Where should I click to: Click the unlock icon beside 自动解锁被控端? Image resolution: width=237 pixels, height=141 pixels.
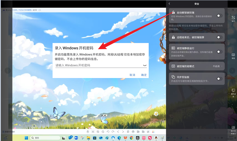point(173,12)
